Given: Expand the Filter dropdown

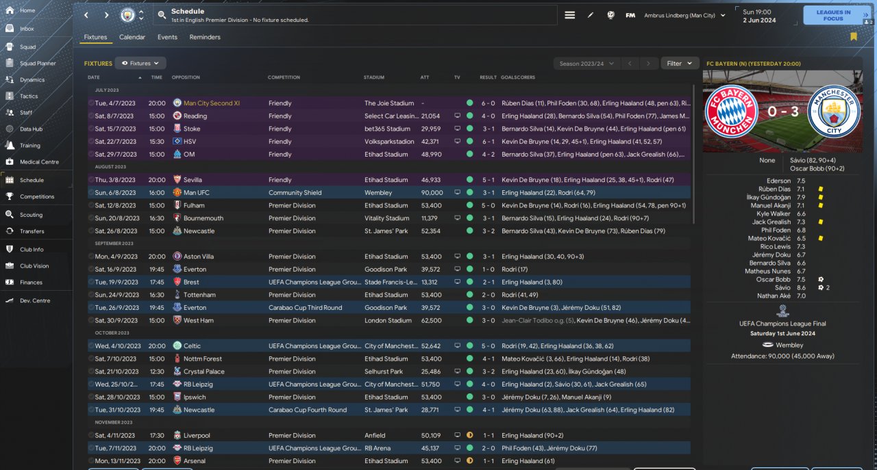Looking at the screenshot, I should [x=679, y=64].
